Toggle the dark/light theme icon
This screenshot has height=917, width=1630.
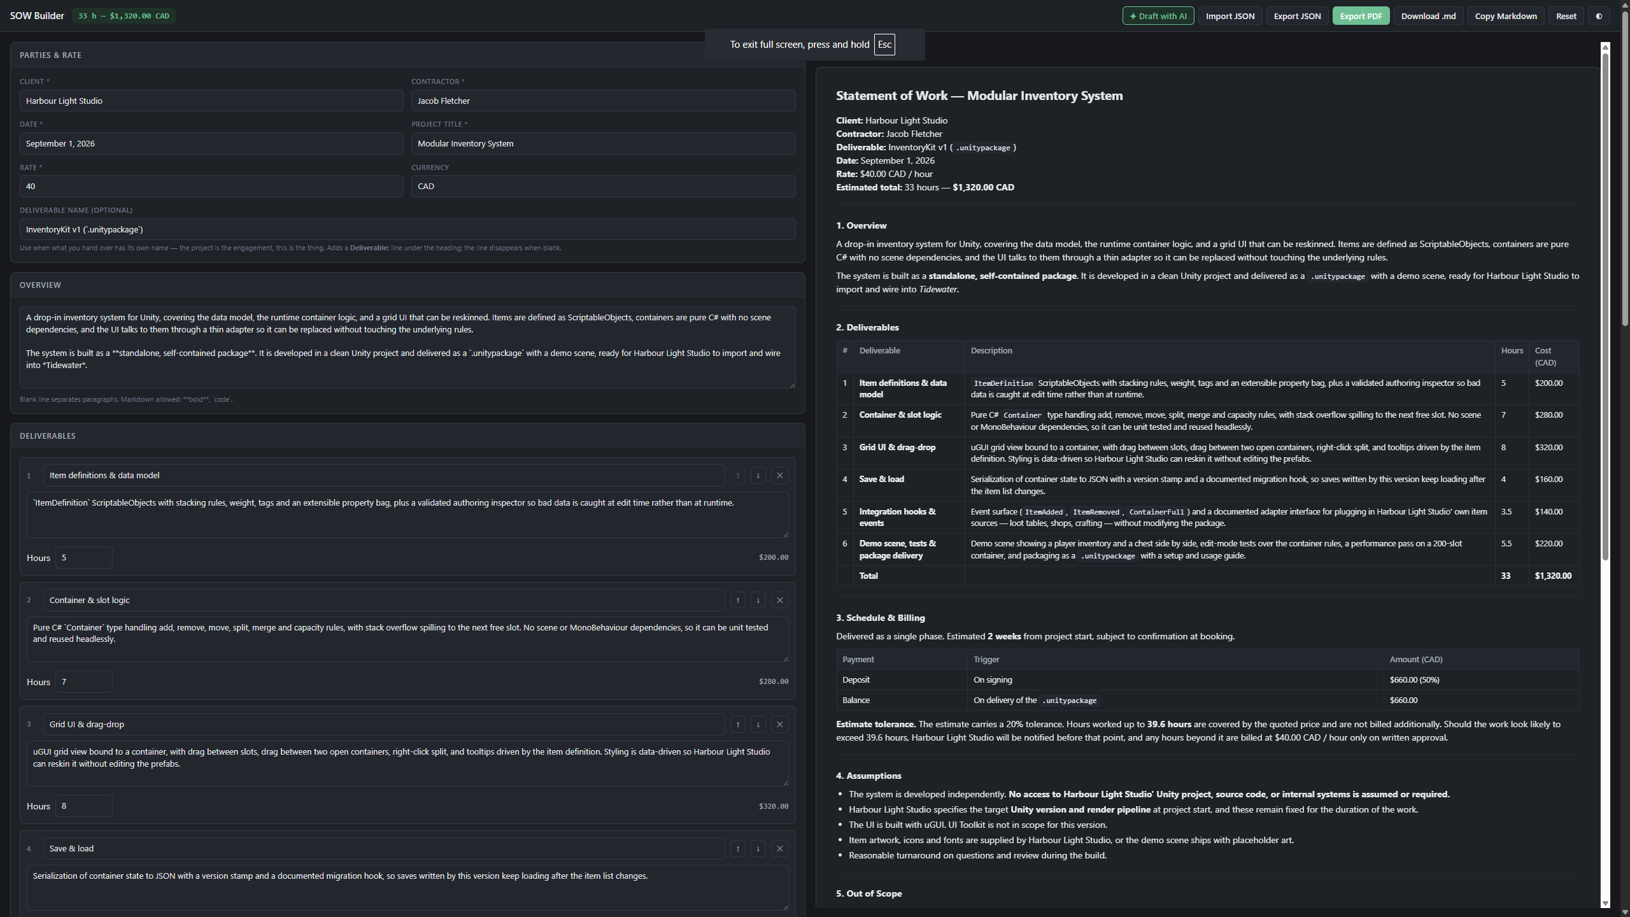pyautogui.click(x=1599, y=16)
